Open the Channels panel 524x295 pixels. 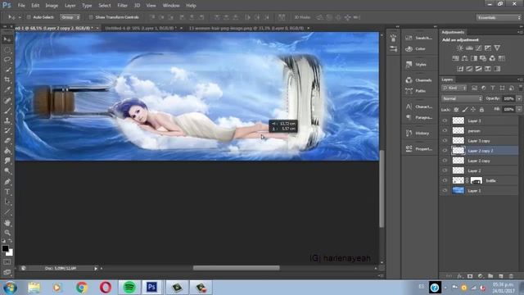[419, 80]
